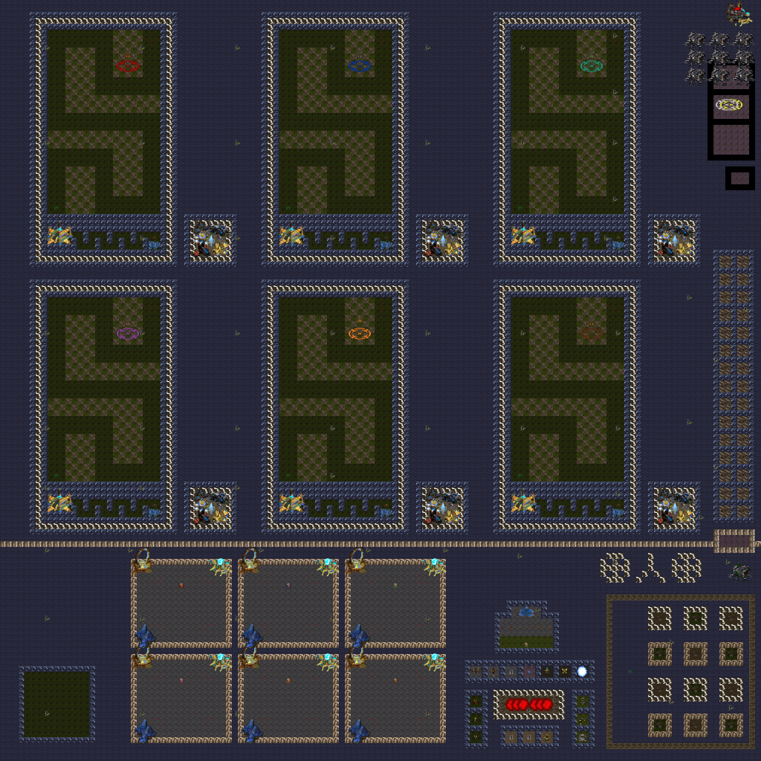This screenshot has height=761, width=761.
Task: Click the glowing blue-topped building in the top-left arena
Action: (220, 566)
